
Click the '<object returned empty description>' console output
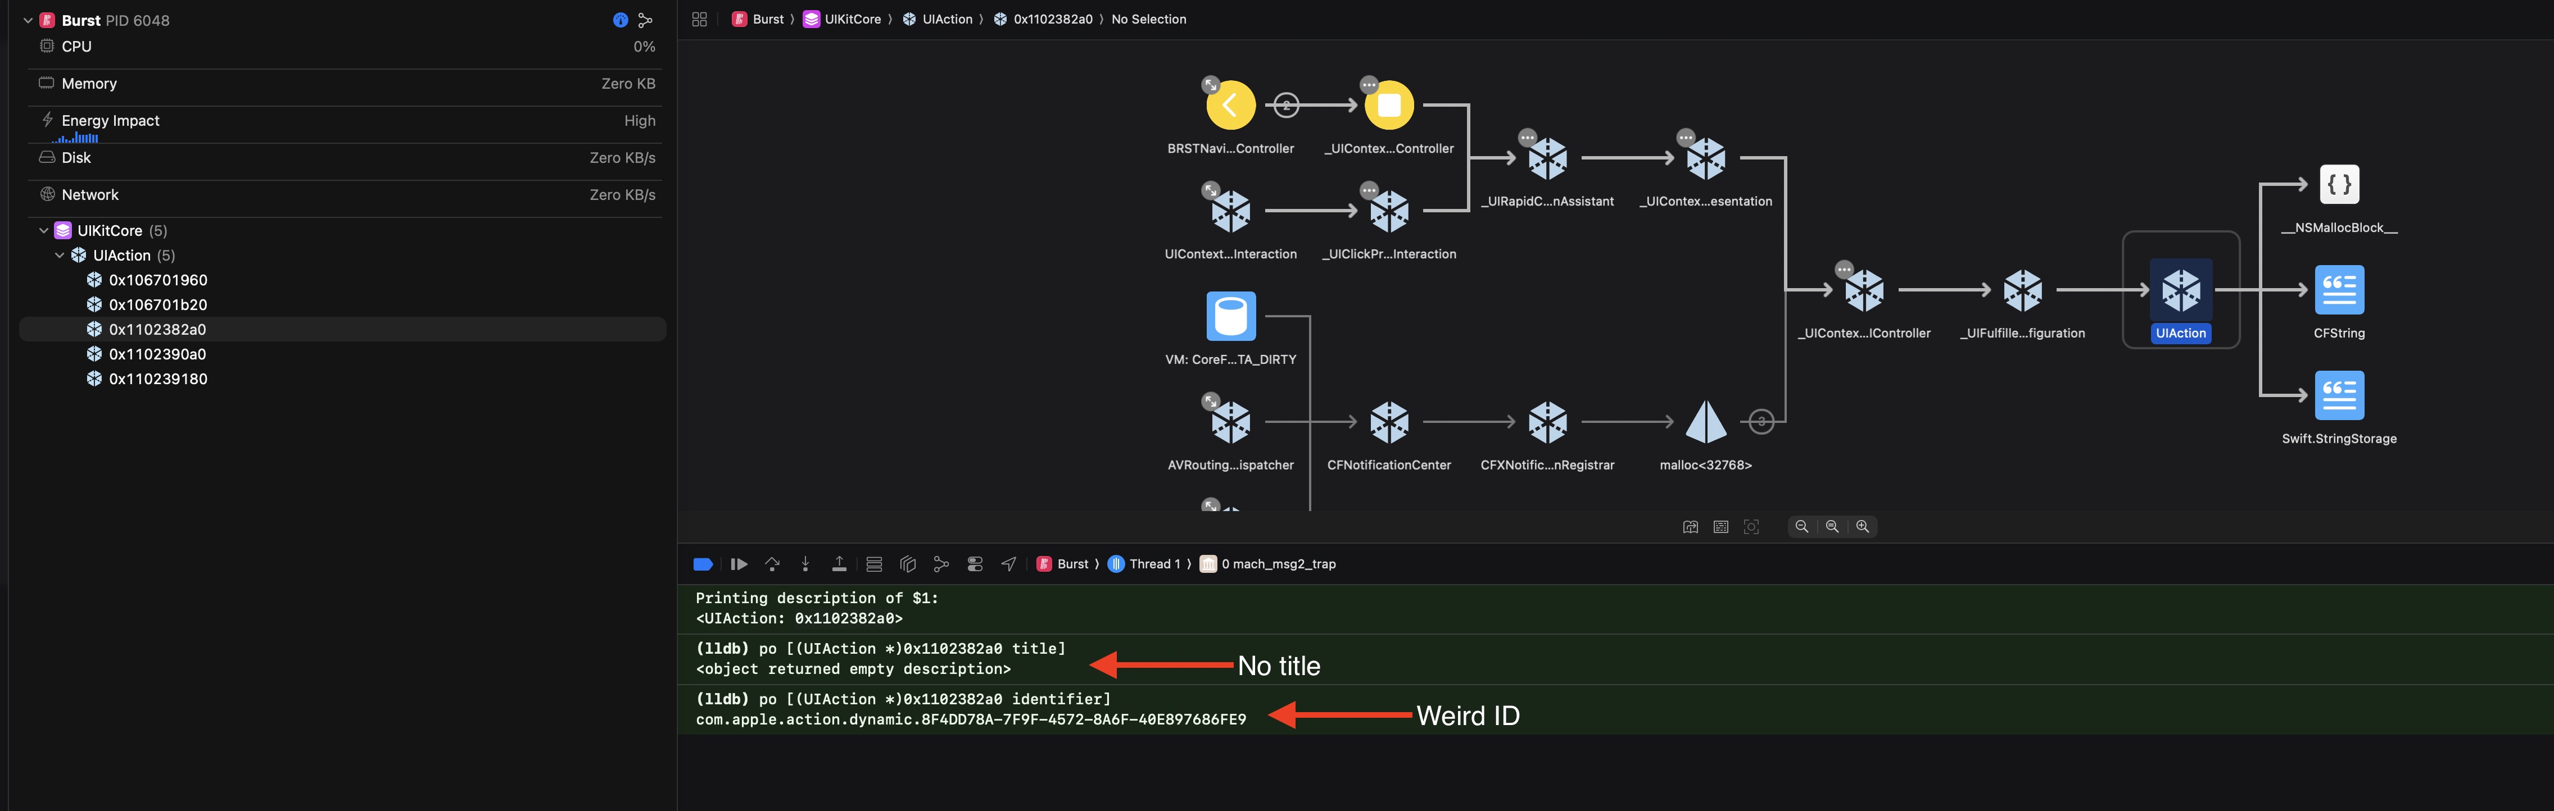click(x=853, y=669)
